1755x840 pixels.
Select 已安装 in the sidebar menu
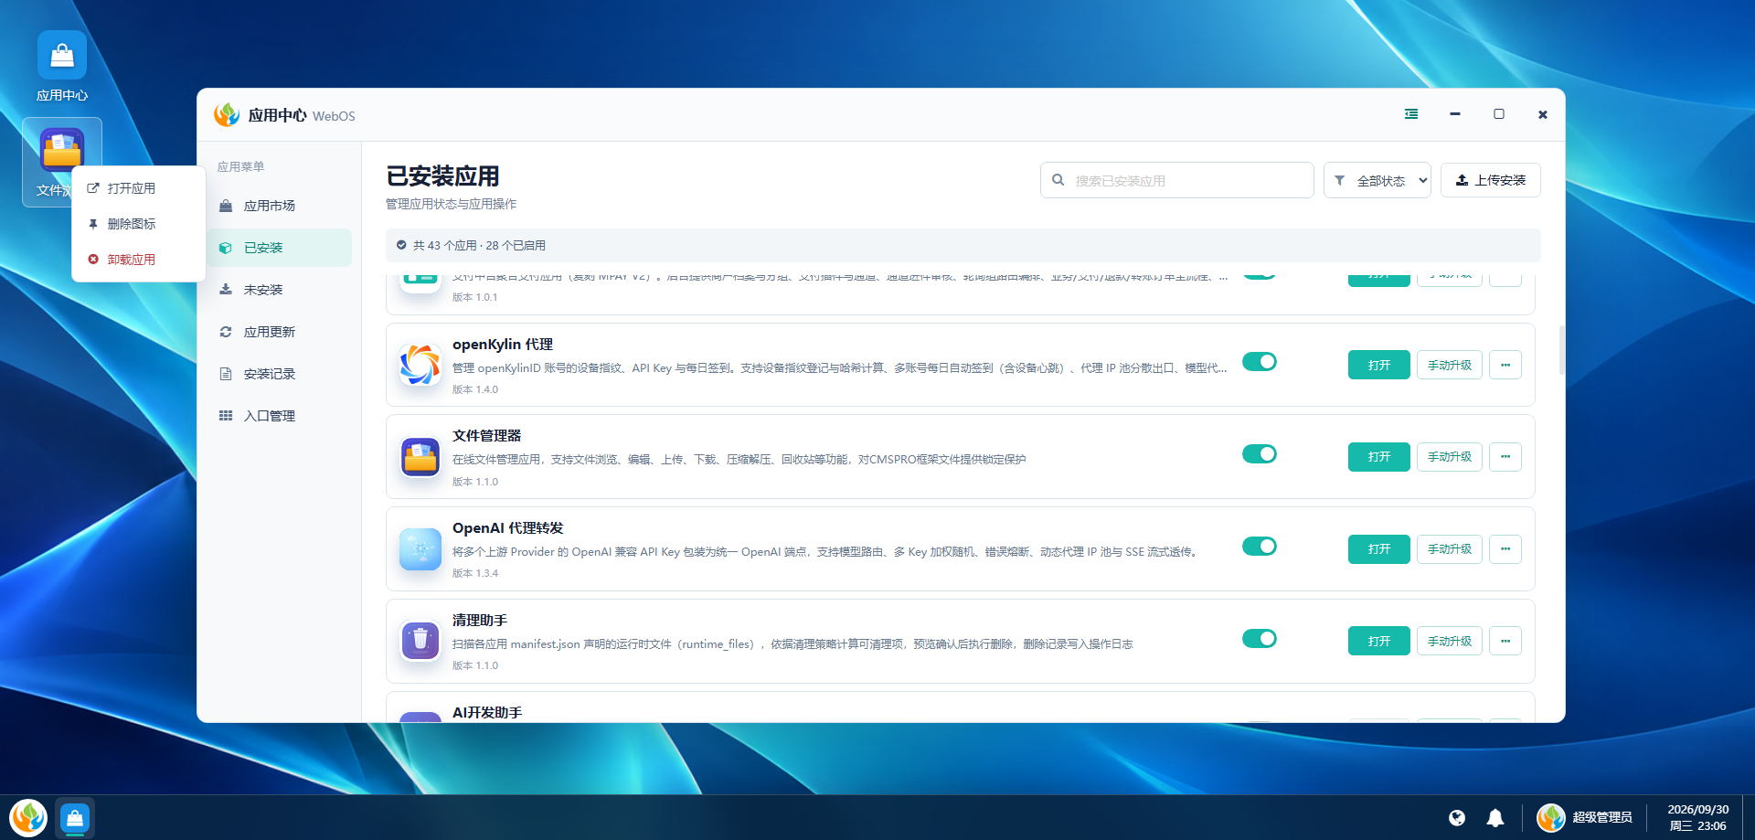point(279,248)
